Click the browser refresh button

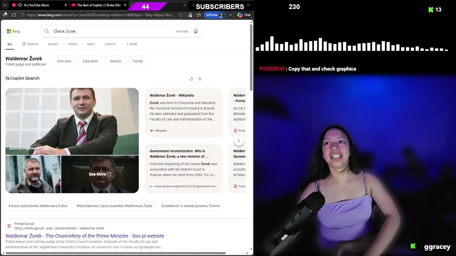[x=14, y=15]
